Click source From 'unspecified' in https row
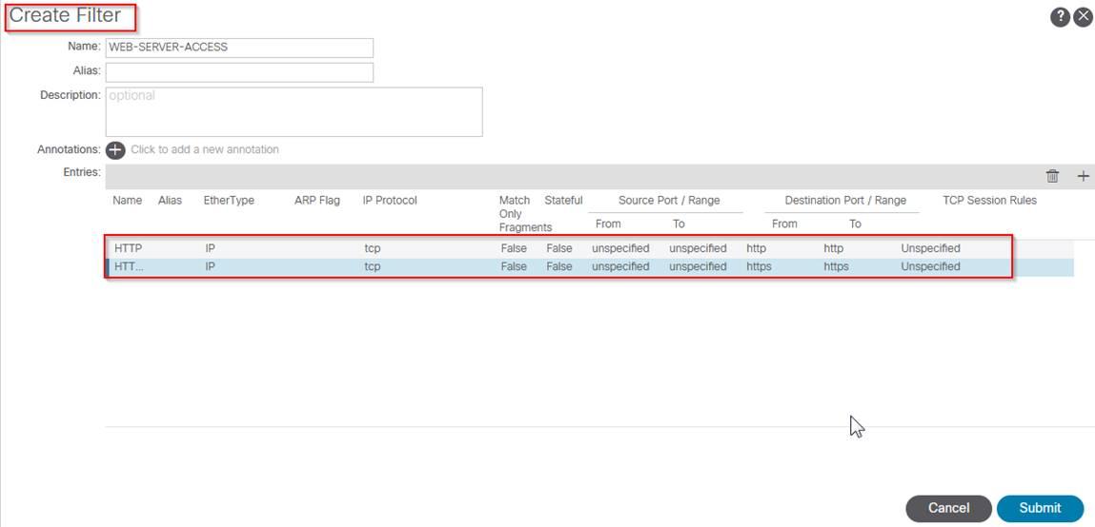Screen dimensions: 1095x527 coord(620,266)
